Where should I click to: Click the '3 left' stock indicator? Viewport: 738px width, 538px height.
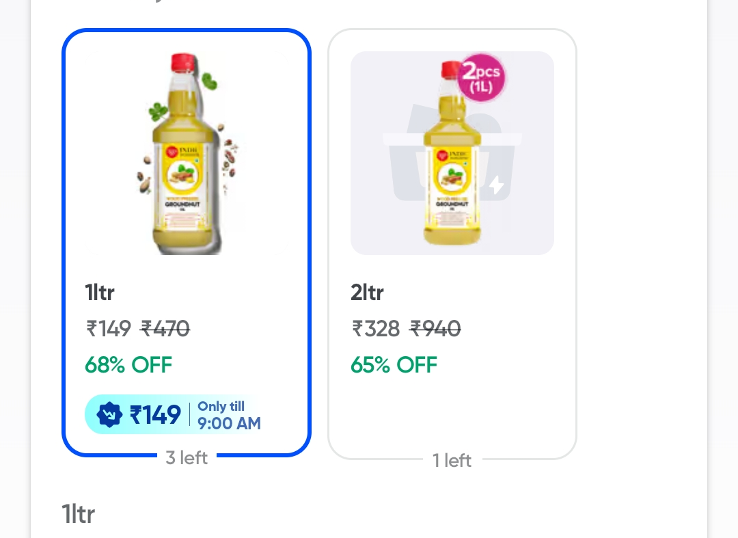point(187,457)
